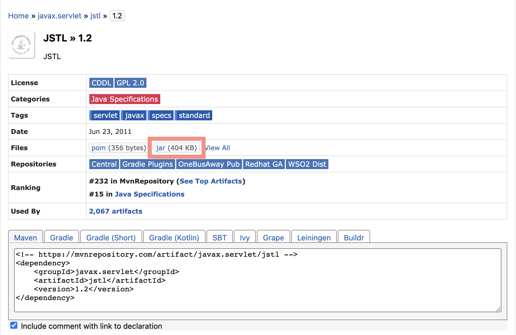
Task: Open Java Specifications ranking link
Action: [x=149, y=194]
